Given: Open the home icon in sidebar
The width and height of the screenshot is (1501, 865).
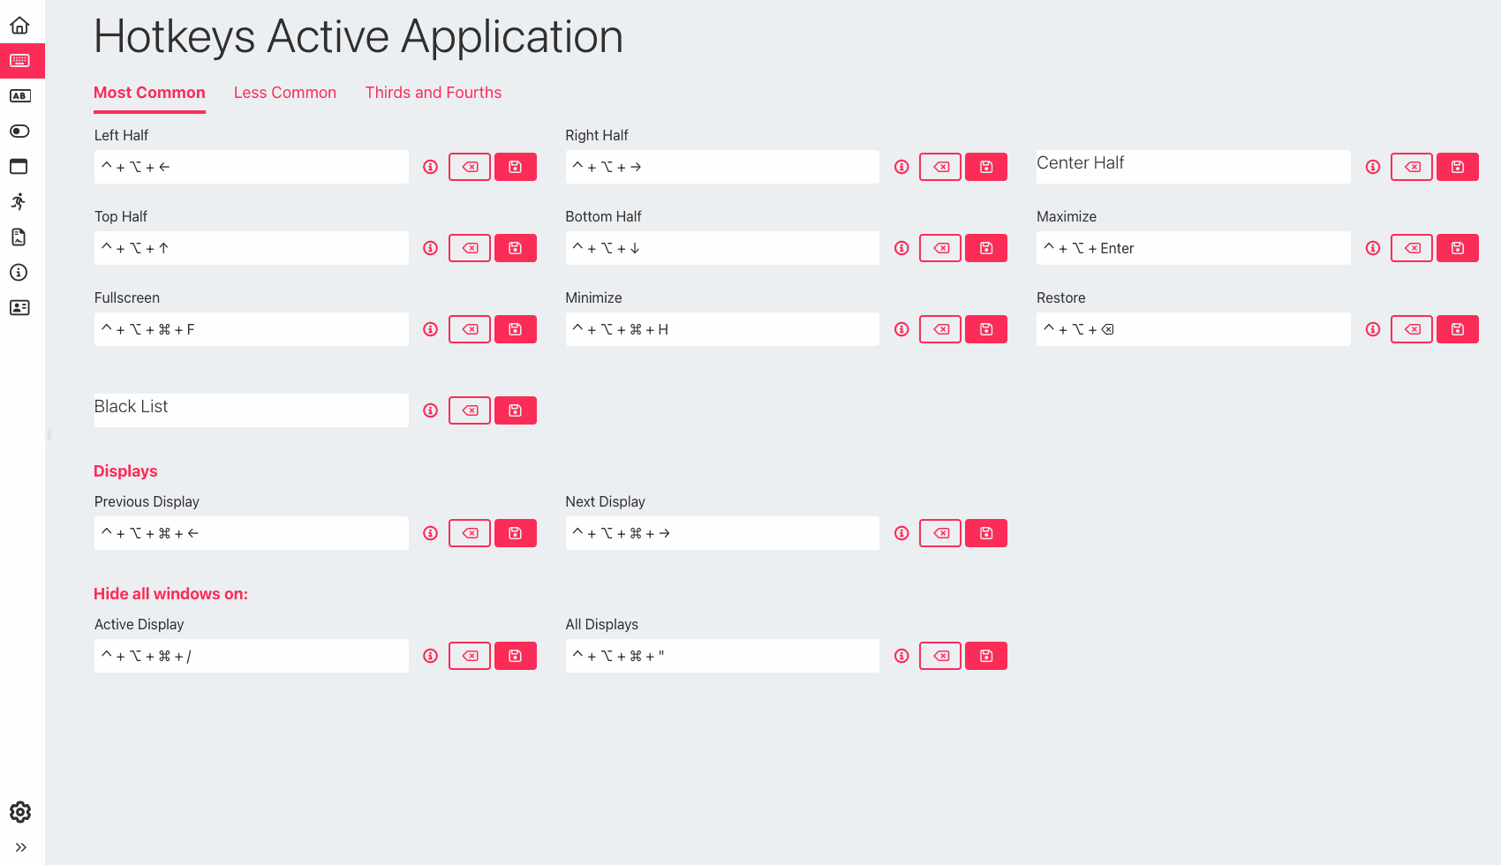Looking at the screenshot, I should coord(19,26).
